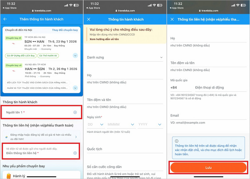Select the Điền thông tin liên hệ row
Image resolution: width=250 pixels, height=179 pixels.
tap(41, 151)
